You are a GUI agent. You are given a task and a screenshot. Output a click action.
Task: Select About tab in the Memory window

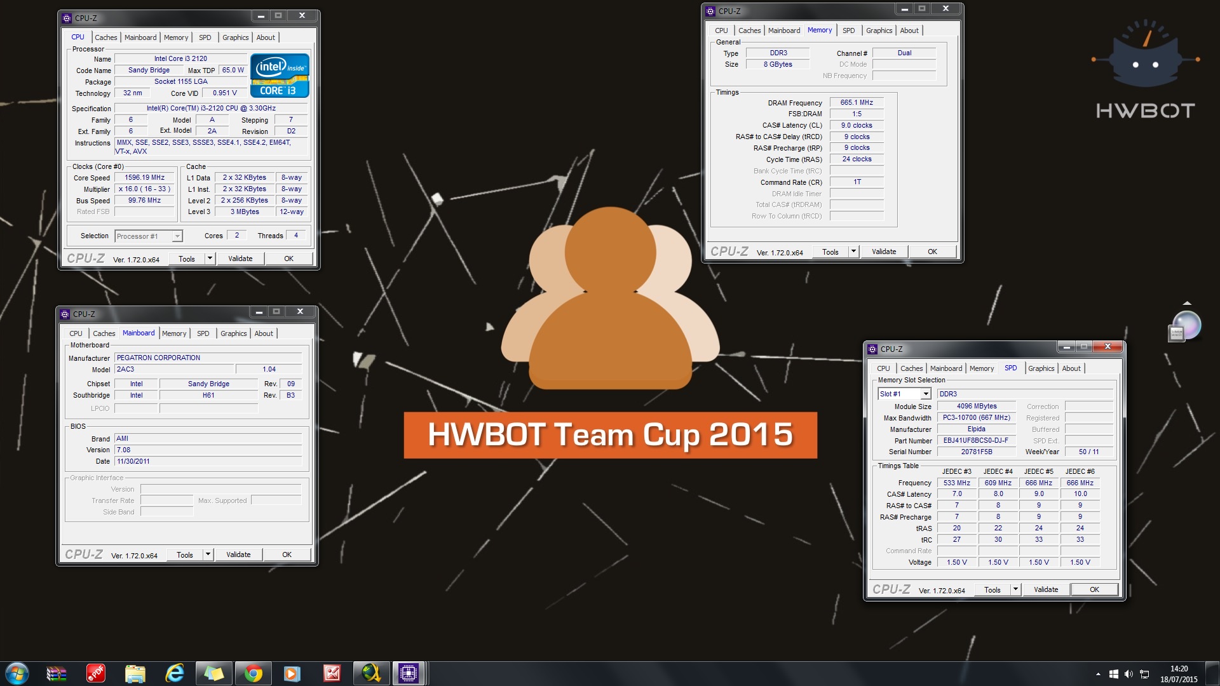tap(909, 30)
